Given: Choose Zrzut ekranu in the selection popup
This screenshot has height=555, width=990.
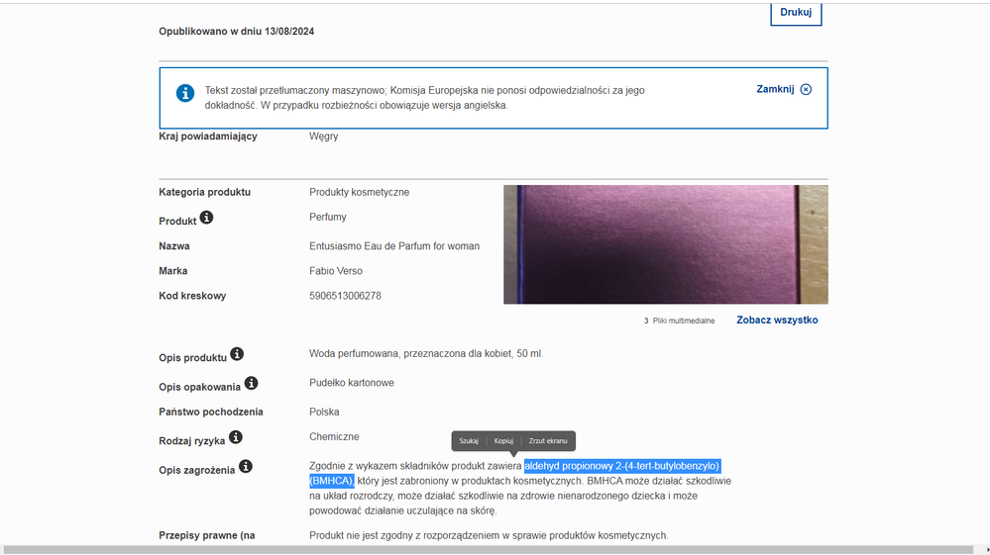Looking at the screenshot, I should [547, 441].
